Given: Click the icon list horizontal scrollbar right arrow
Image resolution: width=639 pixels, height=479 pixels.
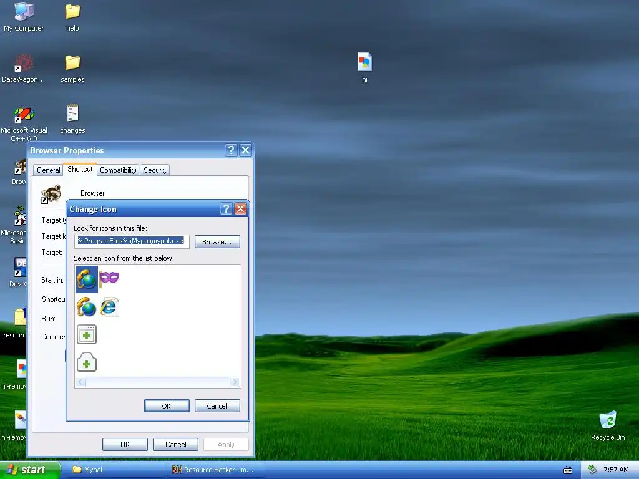Looking at the screenshot, I should [x=235, y=382].
